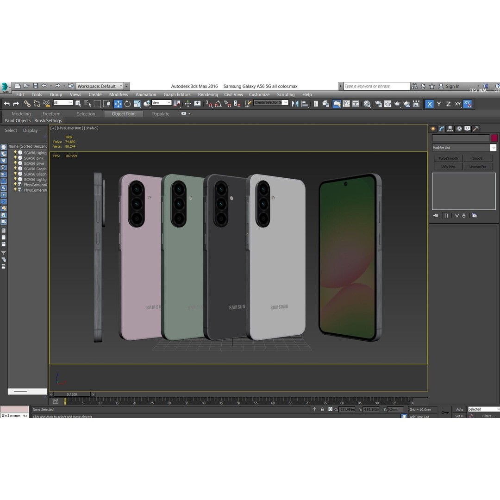Open the All selection filter dropdown
Viewport: 500px width, 500px height.
[x=63, y=103]
